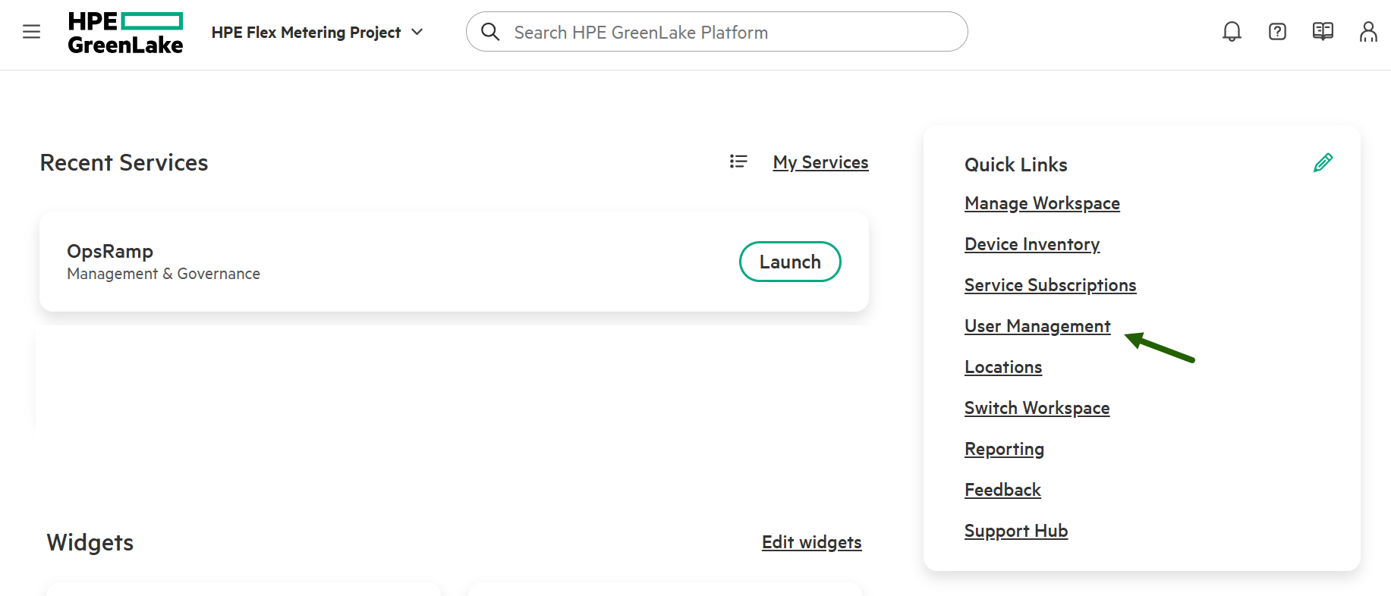Open the My Services link

pyautogui.click(x=820, y=162)
